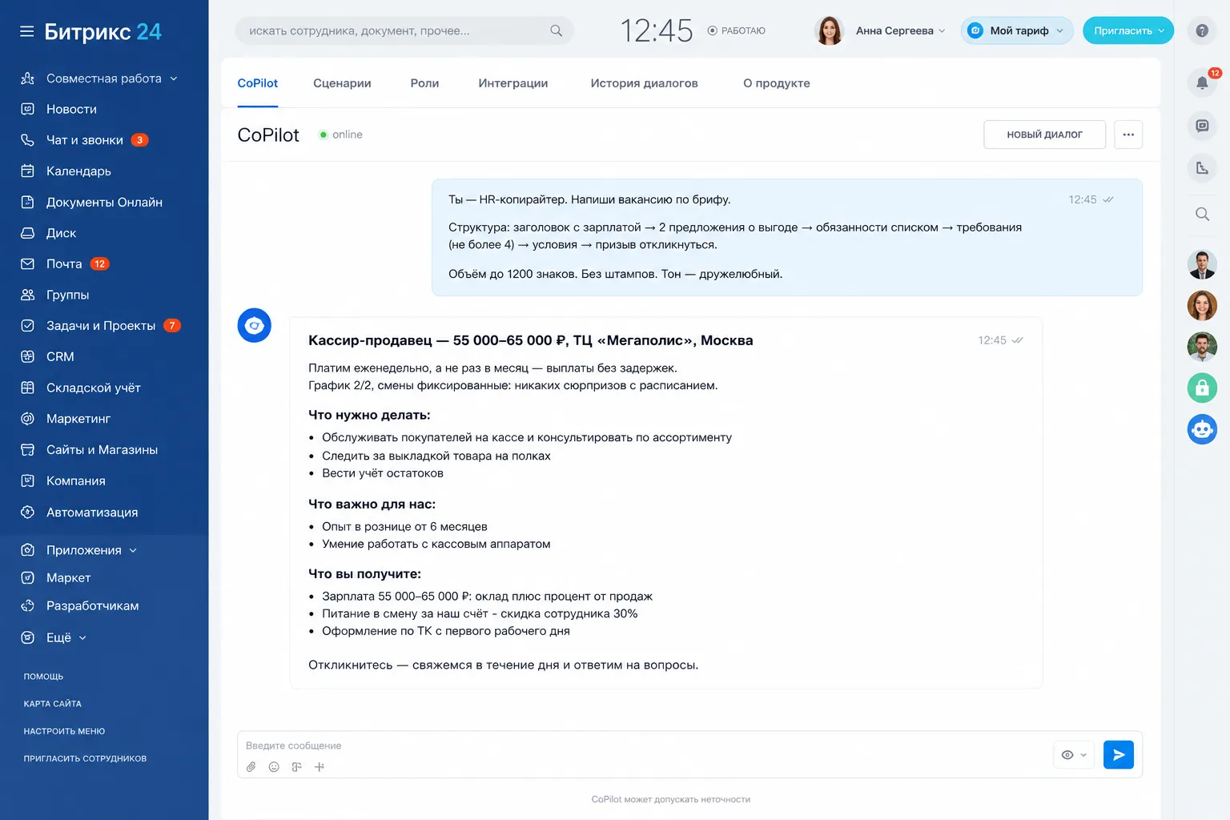Open the О продукте tab
The width and height of the screenshot is (1230, 820).
[777, 83]
